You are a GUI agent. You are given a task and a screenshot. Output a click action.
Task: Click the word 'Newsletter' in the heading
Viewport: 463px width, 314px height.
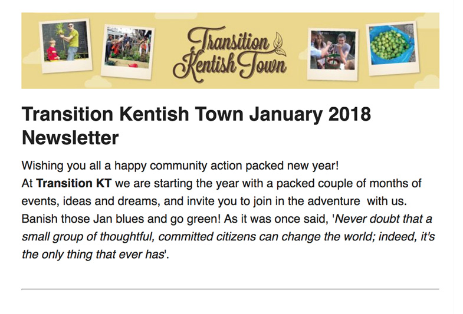[70, 137]
